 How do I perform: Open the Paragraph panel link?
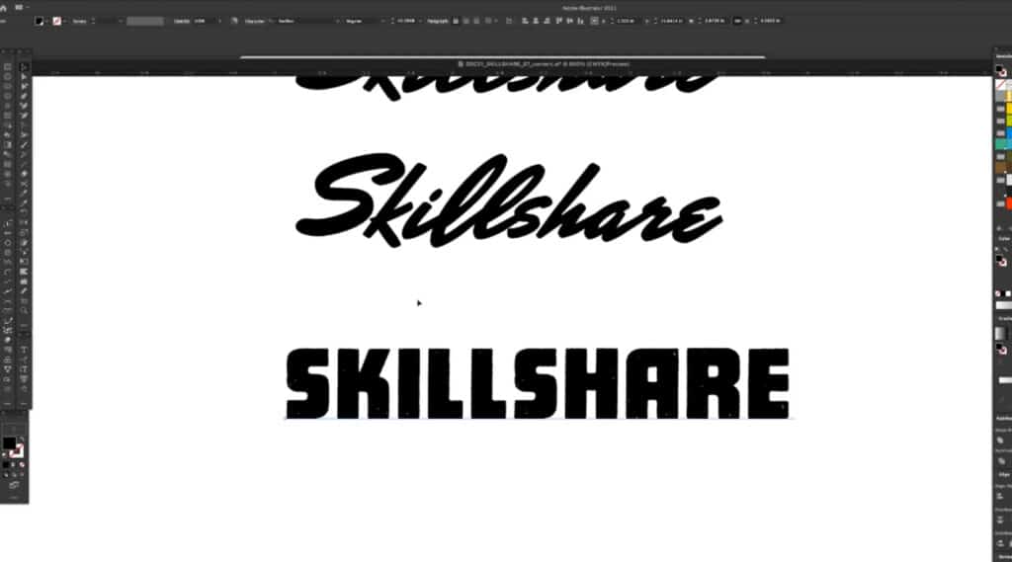[438, 22]
